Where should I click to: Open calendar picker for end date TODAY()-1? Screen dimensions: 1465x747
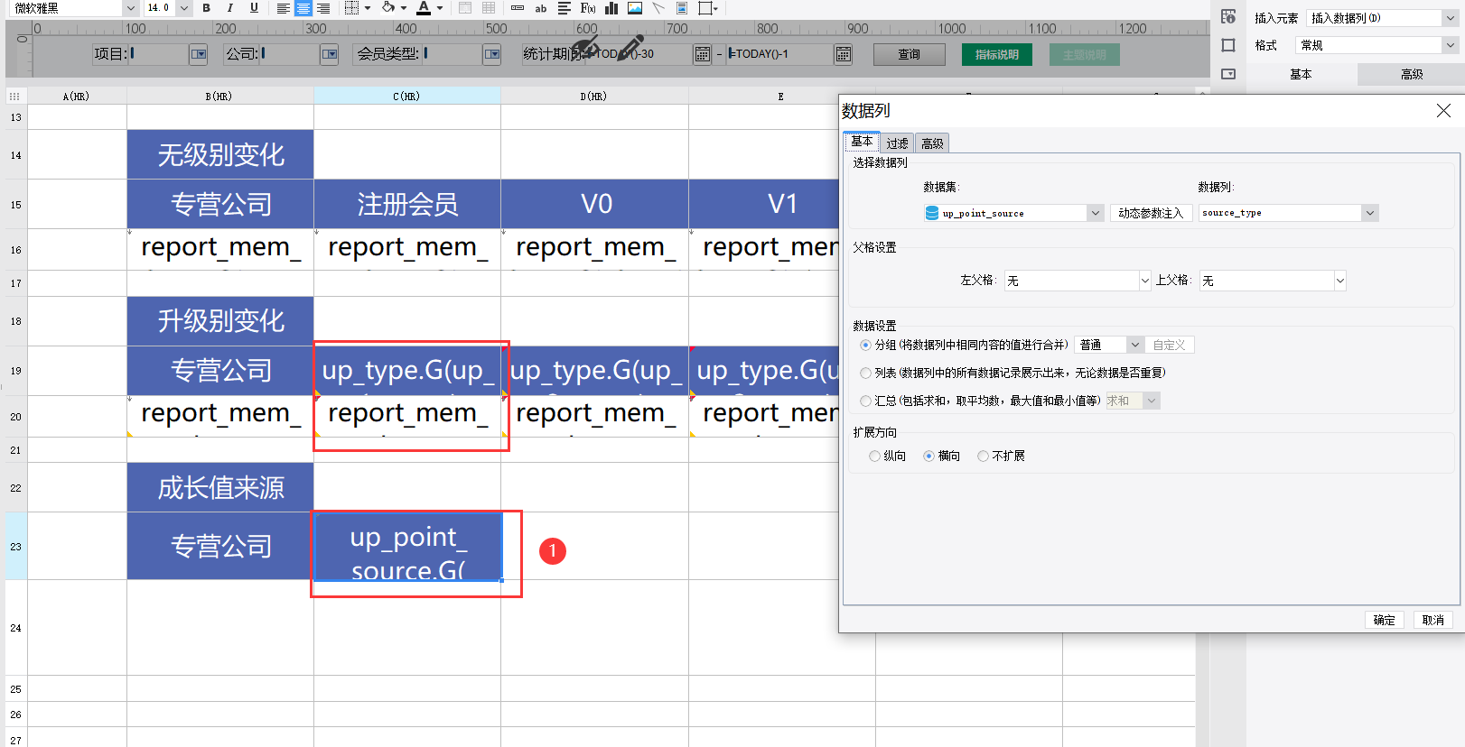tap(843, 54)
